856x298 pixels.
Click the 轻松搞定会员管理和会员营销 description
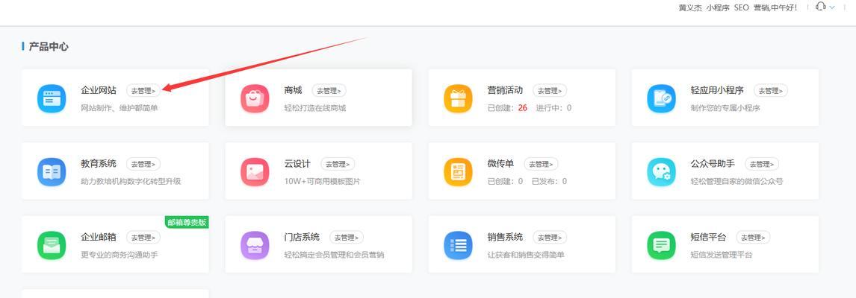coord(334,254)
